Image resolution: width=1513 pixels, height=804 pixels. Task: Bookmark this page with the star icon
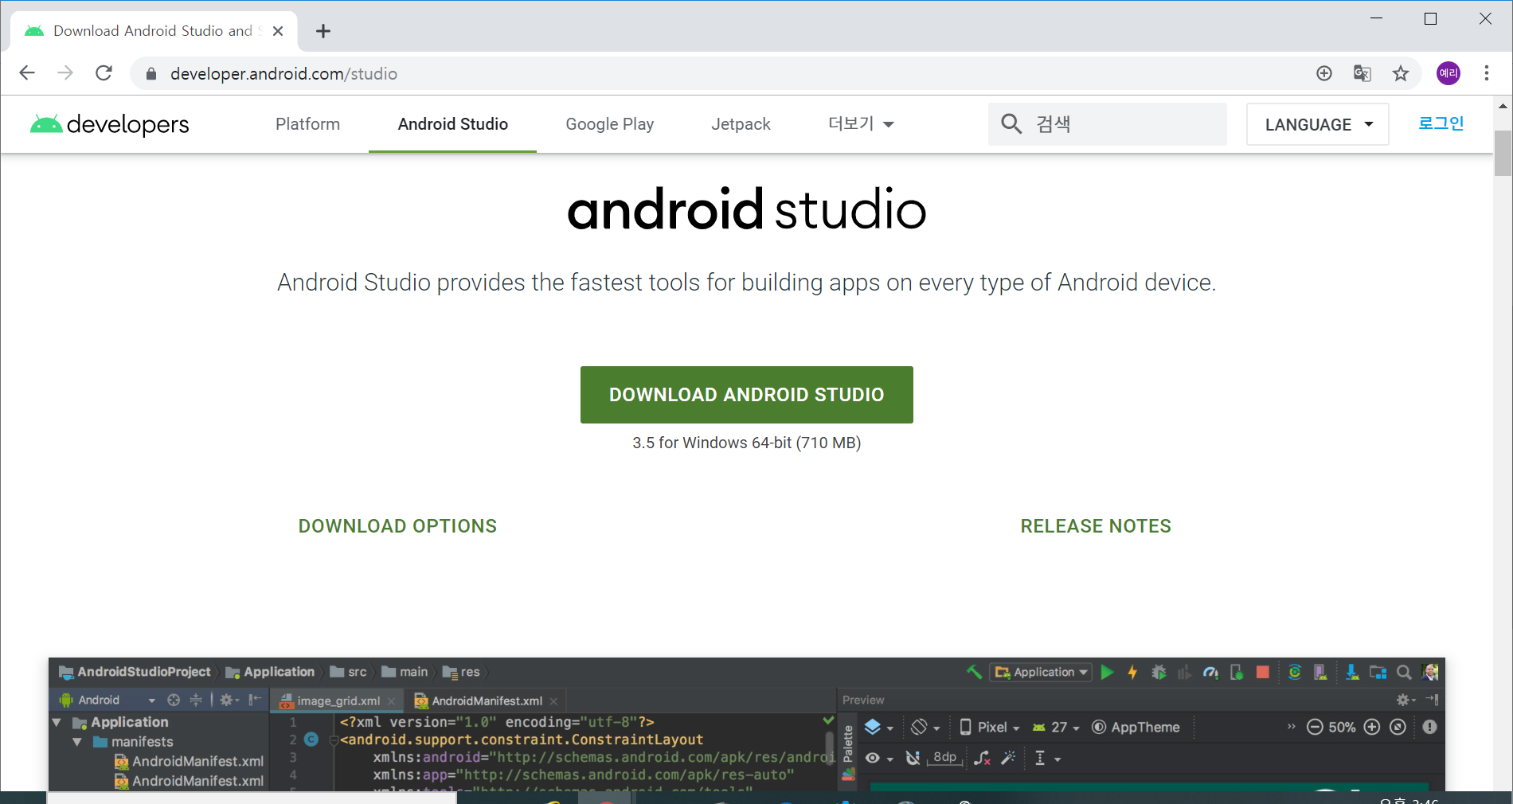[1401, 73]
